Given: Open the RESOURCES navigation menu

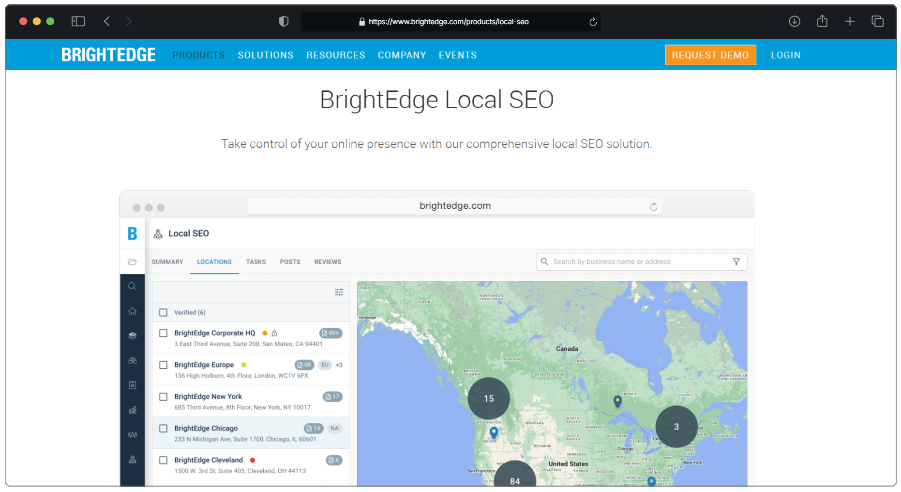Looking at the screenshot, I should [x=335, y=55].
